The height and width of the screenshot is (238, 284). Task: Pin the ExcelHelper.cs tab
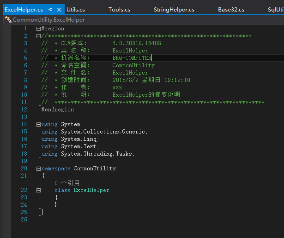(x=51, y=9)
